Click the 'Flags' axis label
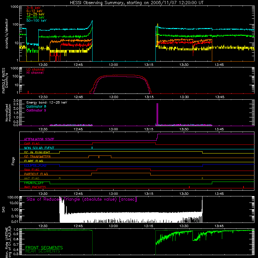This screenshot has width=258, height=258. (13, 161)
